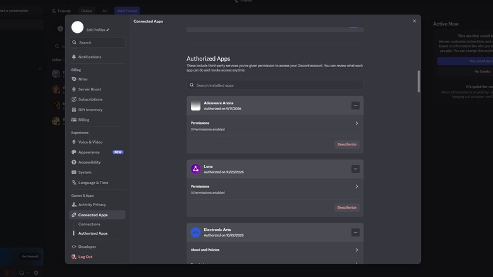
Task: Open Electronic Arts more options menu
Action: [x=355, y=233]
